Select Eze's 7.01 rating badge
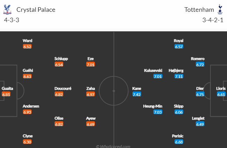This screenshot has width=227, height=148. tap(90, 64)
